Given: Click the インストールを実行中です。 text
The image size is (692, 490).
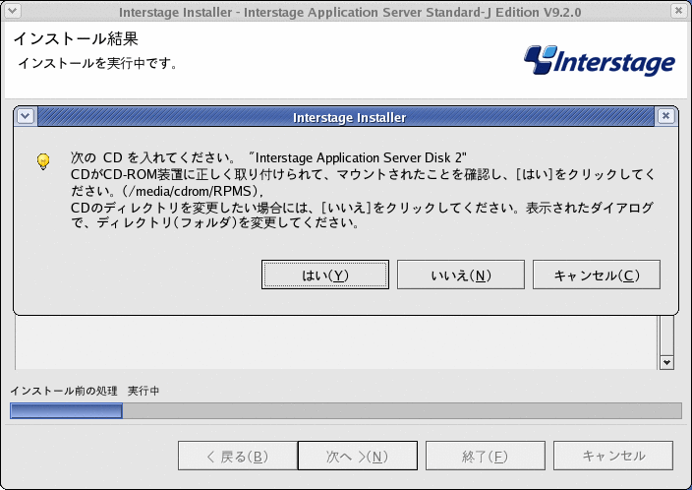Looking at the screenshot, I should (x=97, y=63).
